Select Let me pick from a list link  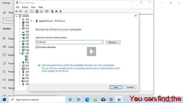(x=78, y=65)
